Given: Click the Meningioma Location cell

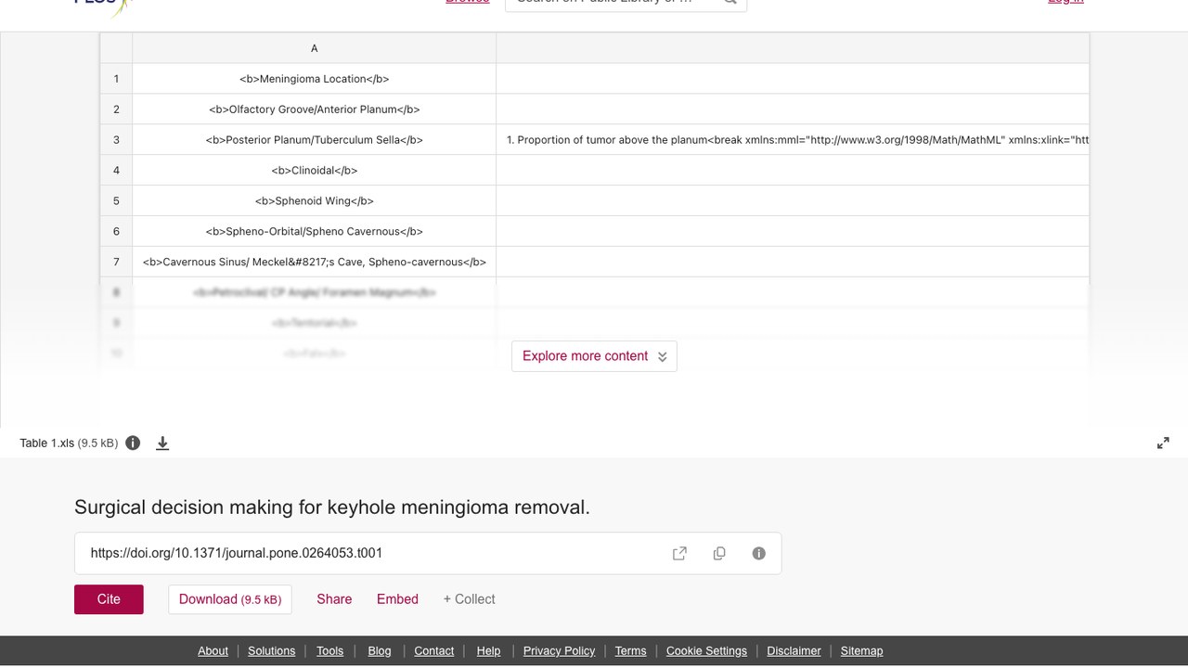Looking at the screenshot, I should 314,79.
